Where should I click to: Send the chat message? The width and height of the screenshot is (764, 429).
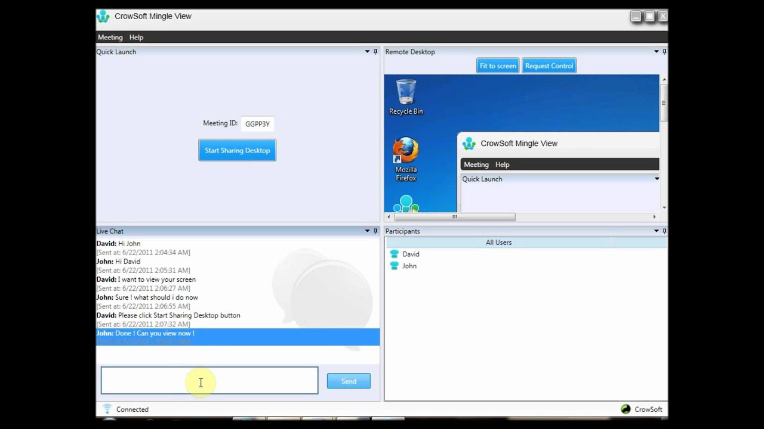click(x=349, y=381)
